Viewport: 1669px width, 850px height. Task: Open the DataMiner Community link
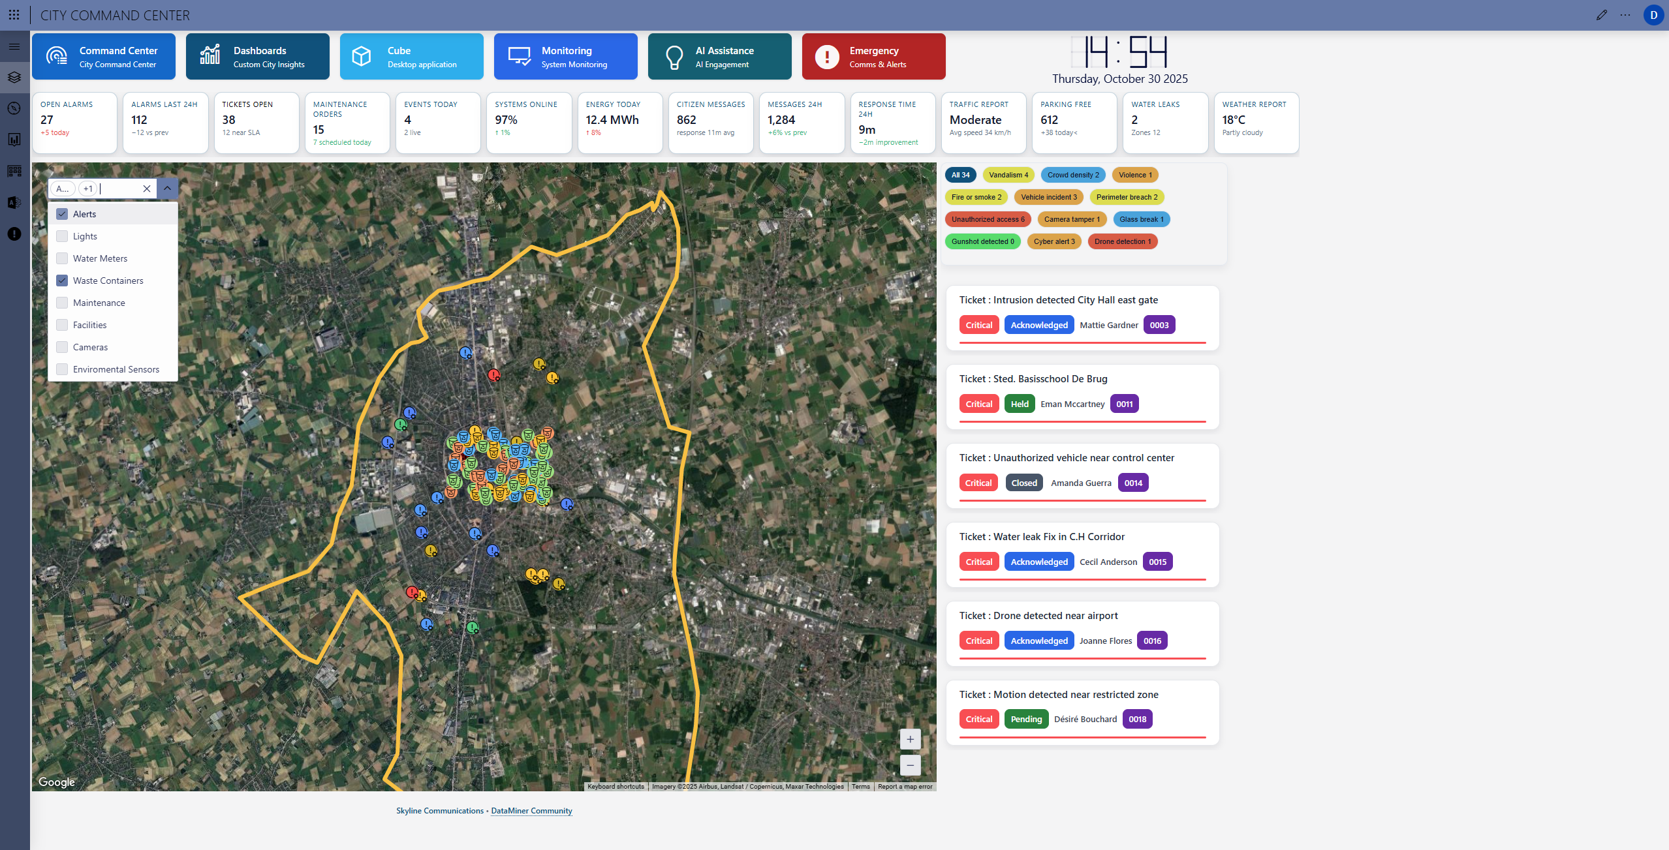pos(531,811)
